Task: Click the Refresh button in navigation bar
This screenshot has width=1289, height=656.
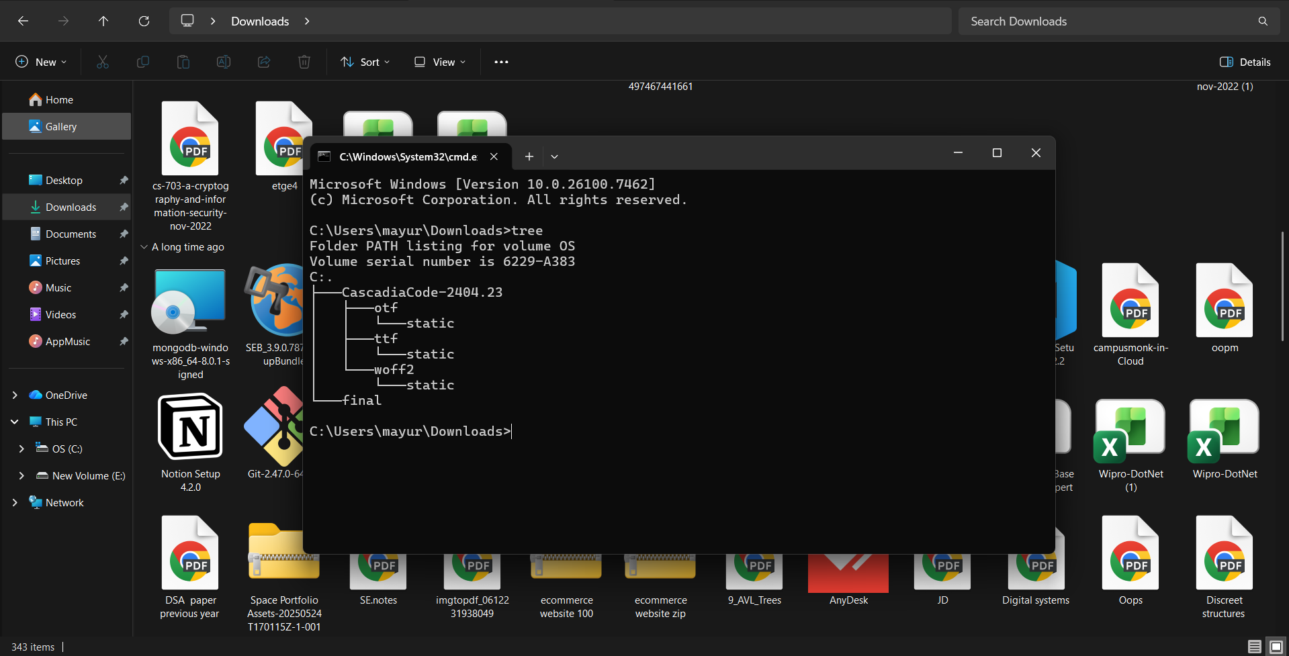Action: click(x=144, y=21)
